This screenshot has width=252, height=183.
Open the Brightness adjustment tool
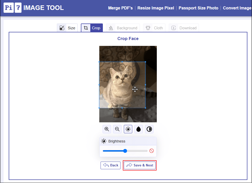tap(128, 129)
